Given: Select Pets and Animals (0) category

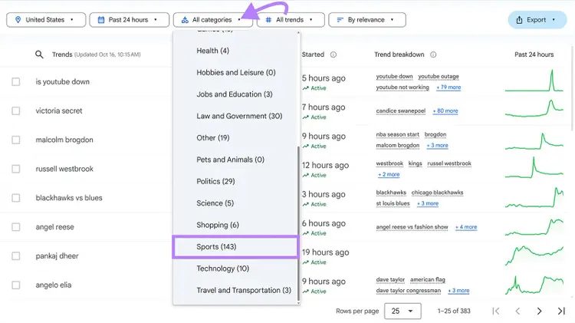Looking at the screenshot, I should tap(230, 160).
